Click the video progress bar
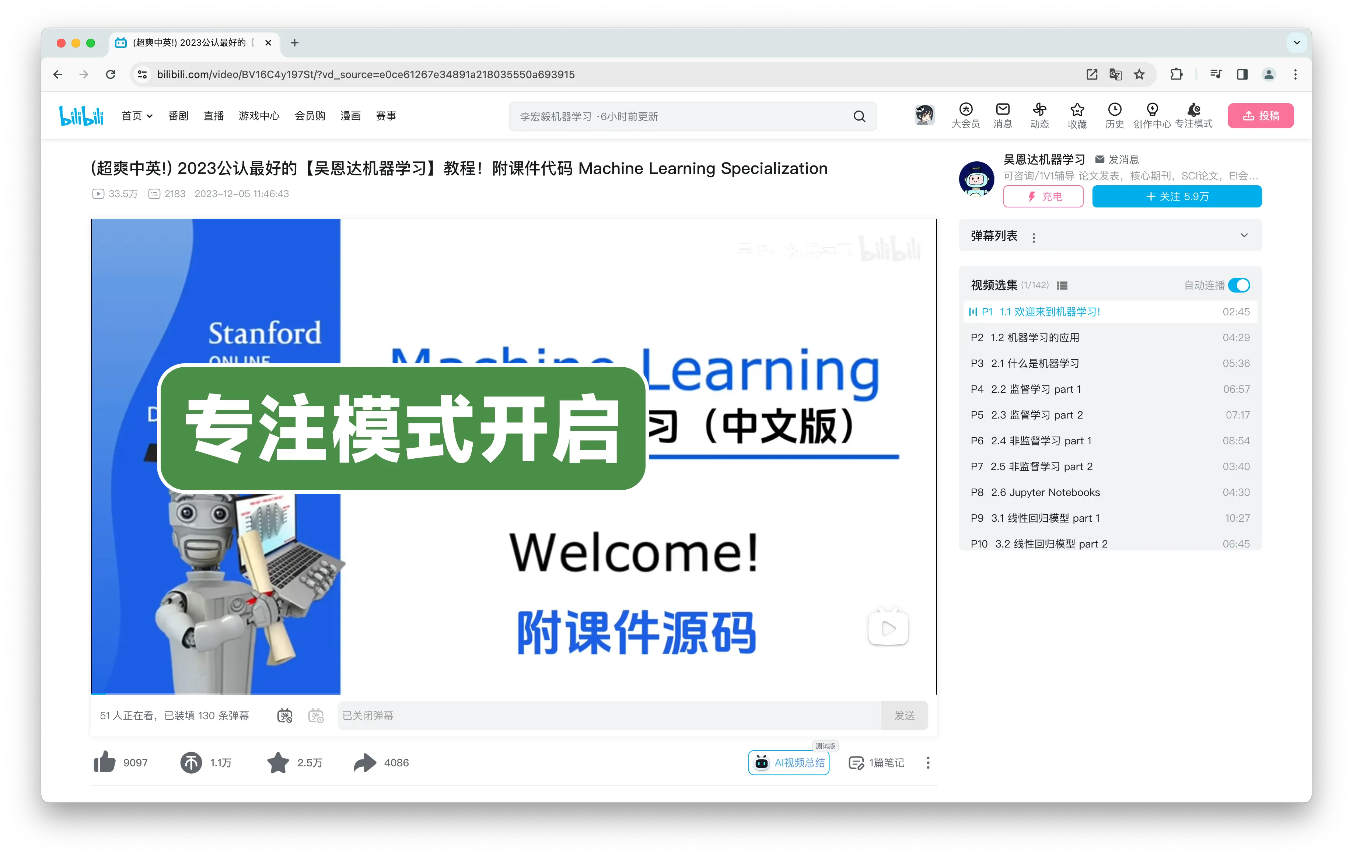 coord(514,694)
